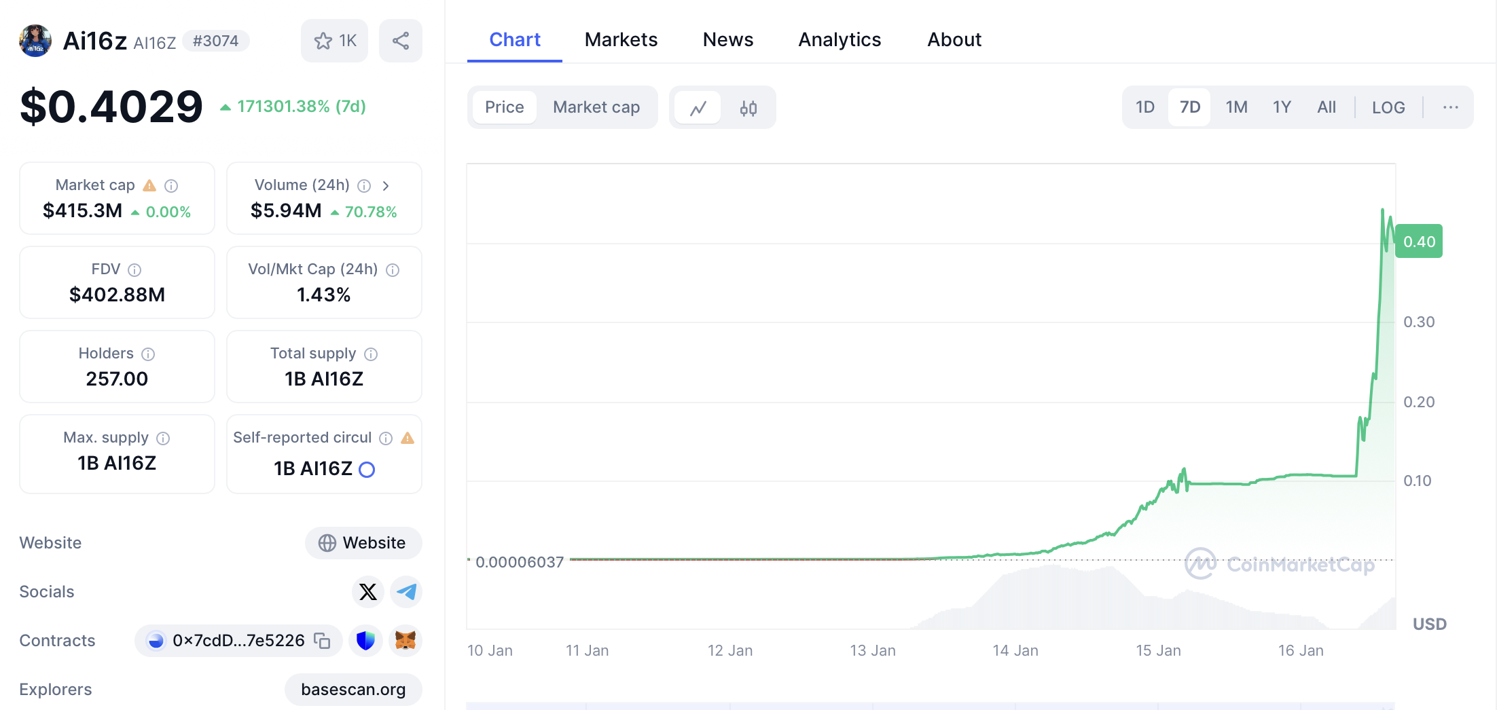The height and width of the screenshot is (710, 1497).
Task: Open the Volume (24h) info icon
Action: (364, 185)
